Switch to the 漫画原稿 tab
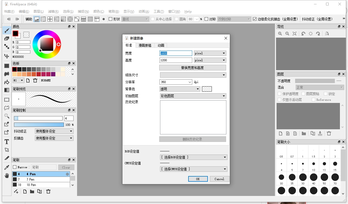Screen dimensions: 348x204 145,45
